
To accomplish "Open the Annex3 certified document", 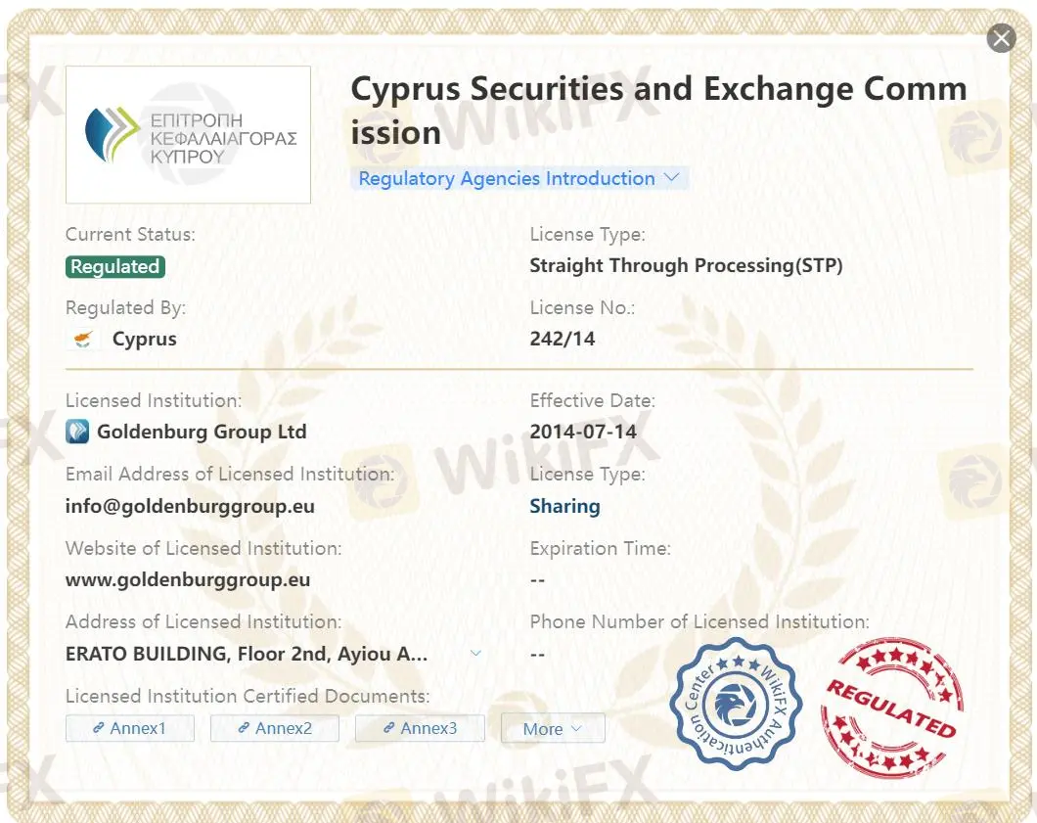I will pyautogui.click(x=420, y=728).
